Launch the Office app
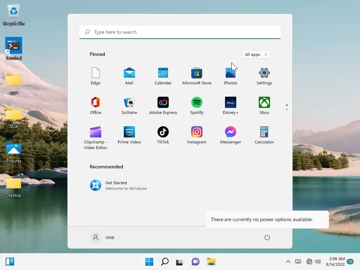Screen dimensions: 360x270 coord(96,106)
